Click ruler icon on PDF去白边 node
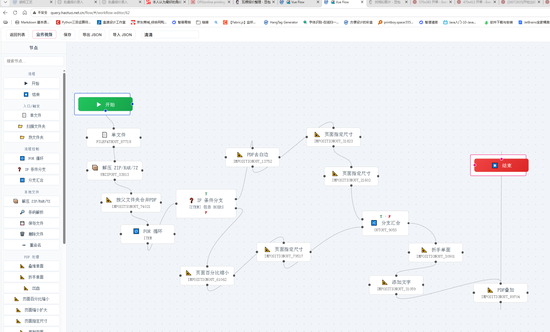 [x=240, y=155]
